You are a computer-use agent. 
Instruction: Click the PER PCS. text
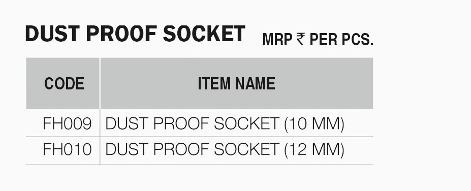click(x=341, y=39)
